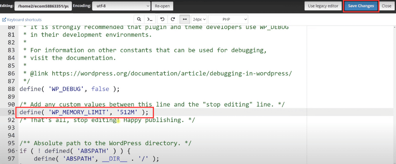The height and width of the screenshot is (164, 396).
Task: Toggle line wrap arrows button
Action: click(x=185, y=19)
